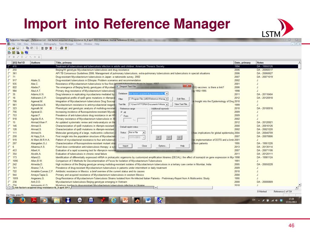Click the Edit Reference toolbar icon
This screenshot has width=310, height=232.
46,48
